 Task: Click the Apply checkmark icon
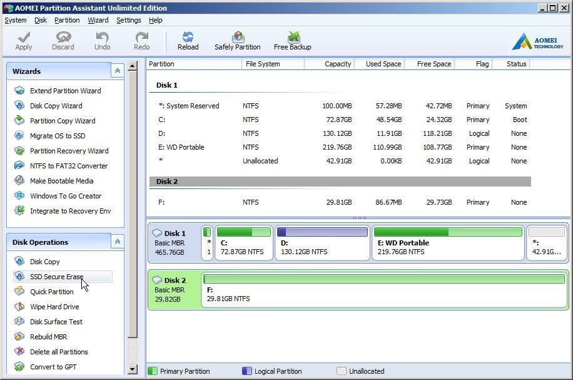point(24,37)
